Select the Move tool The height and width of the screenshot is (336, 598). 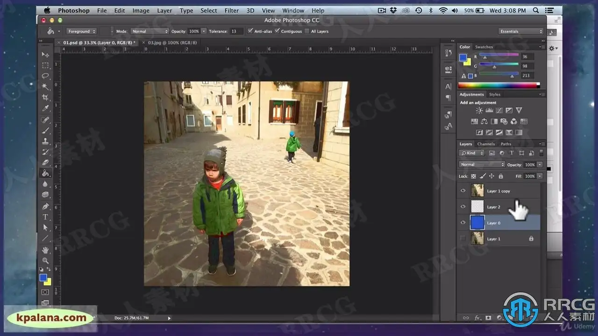click(45, 55)
